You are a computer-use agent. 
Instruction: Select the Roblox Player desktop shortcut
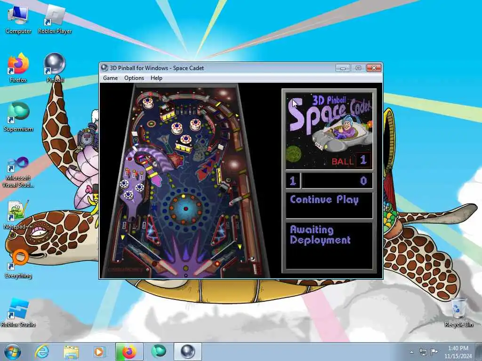pyautogui.click(x=55, y=19)
